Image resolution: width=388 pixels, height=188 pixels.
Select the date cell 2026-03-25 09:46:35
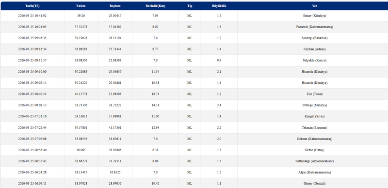pyautogui.click(x=32, y=38)
